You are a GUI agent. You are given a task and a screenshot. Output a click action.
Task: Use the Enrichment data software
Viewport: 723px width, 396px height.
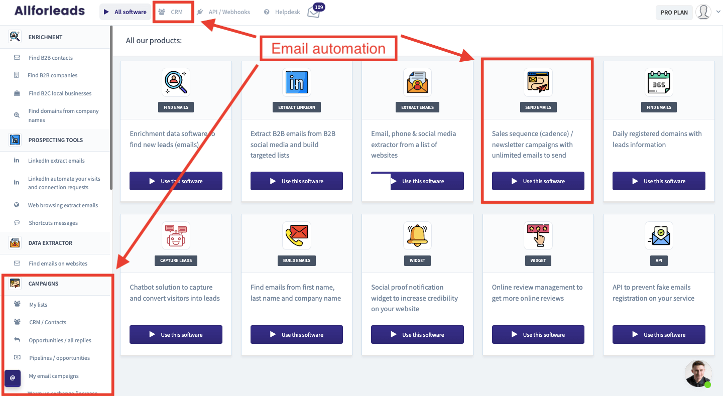(176, 181)
